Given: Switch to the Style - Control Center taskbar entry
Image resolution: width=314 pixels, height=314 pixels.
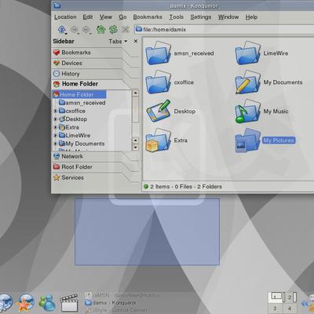Looking at the screenshot, I should 115,310.
